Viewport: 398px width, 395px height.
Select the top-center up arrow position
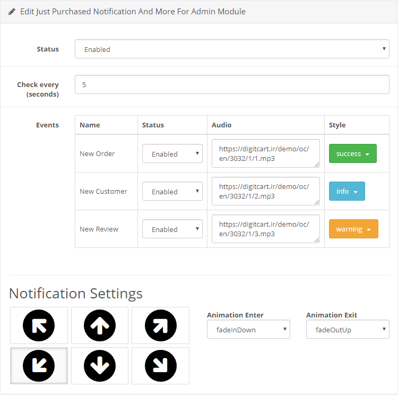(100, 325)
